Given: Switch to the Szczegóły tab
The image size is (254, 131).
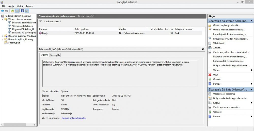Looking at the screenshot, I should (55, 55).
